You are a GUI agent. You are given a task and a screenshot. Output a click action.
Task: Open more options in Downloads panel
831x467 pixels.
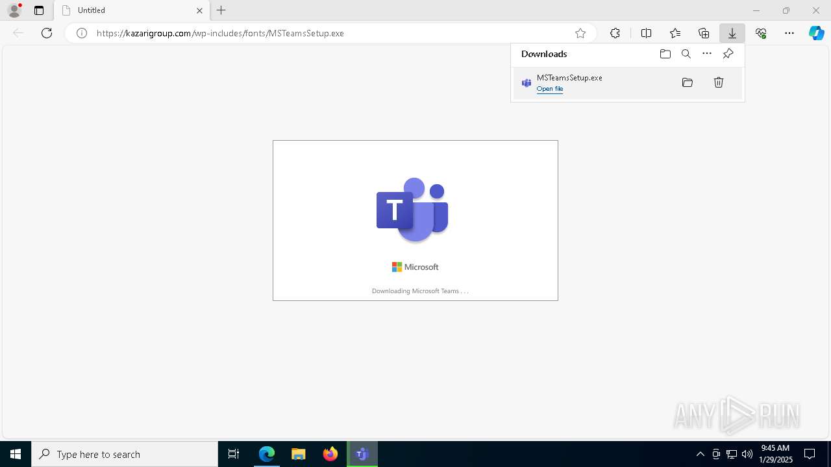click(x=707, y=54)
